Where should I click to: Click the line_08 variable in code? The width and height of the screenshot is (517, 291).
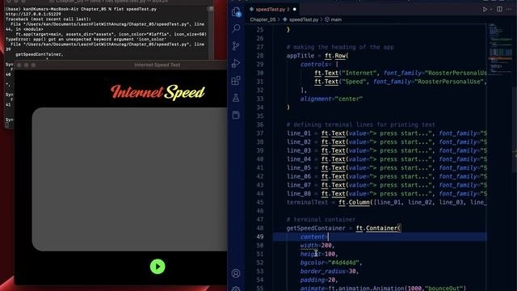298,194
